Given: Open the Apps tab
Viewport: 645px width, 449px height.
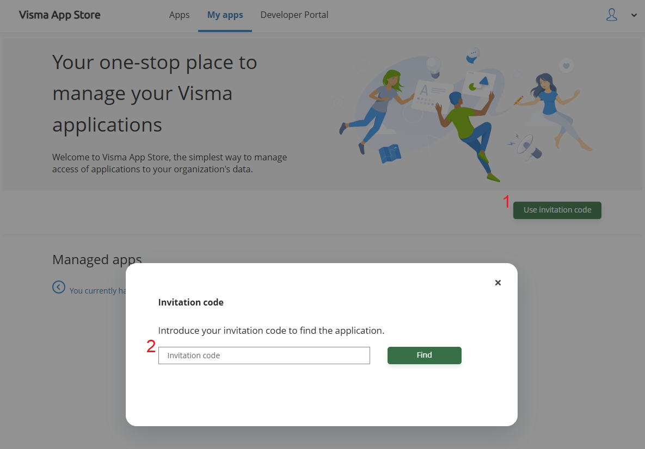Looking at the screenshot, I should click(x=179, y=15).
